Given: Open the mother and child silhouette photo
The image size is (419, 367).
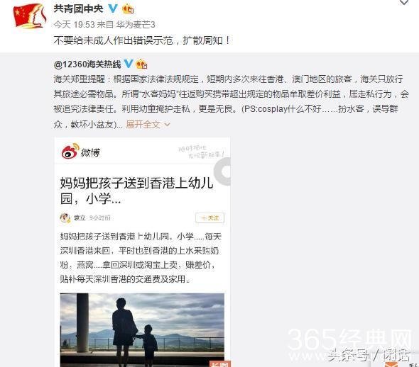Looking at the screenshot, I should click(142, 330).
